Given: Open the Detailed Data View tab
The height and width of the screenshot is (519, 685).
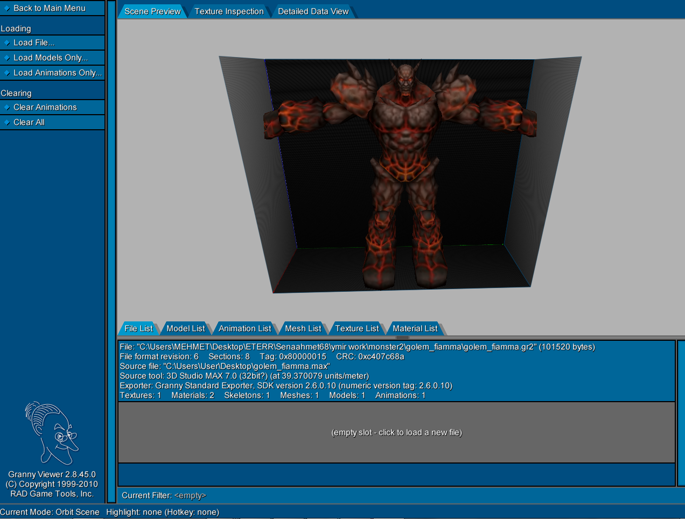Looking at the screenshot, I should (x=313, y=11).
